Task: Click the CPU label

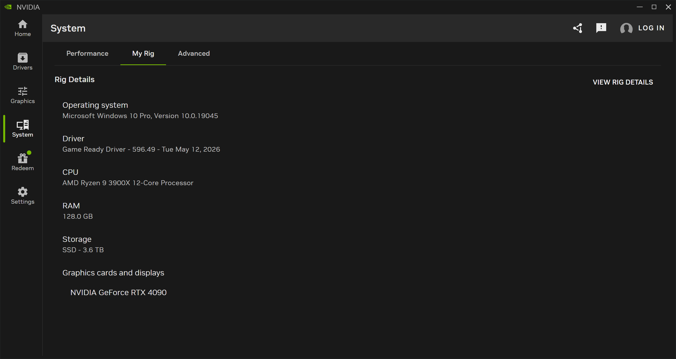Action: 70,172
